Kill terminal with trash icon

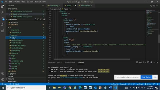tap(151, 62)
